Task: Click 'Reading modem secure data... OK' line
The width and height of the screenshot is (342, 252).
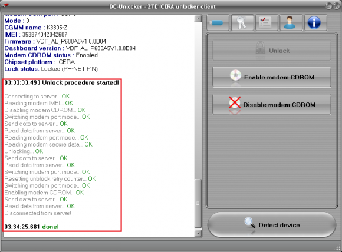Action: click(x=48, y=144)
